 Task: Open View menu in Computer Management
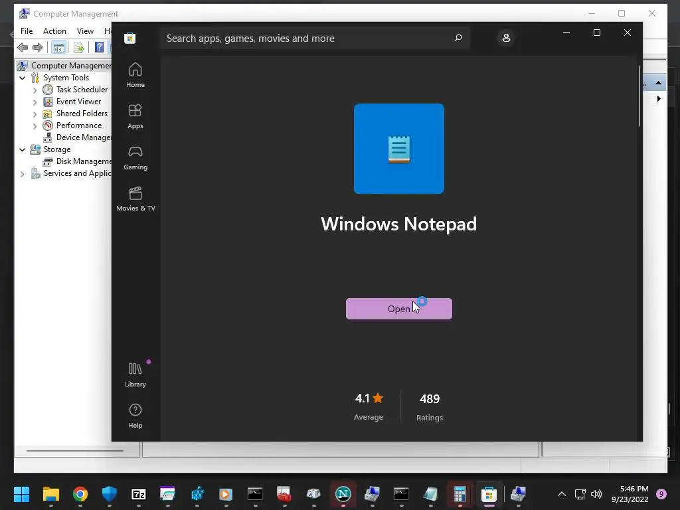point(85,31)
